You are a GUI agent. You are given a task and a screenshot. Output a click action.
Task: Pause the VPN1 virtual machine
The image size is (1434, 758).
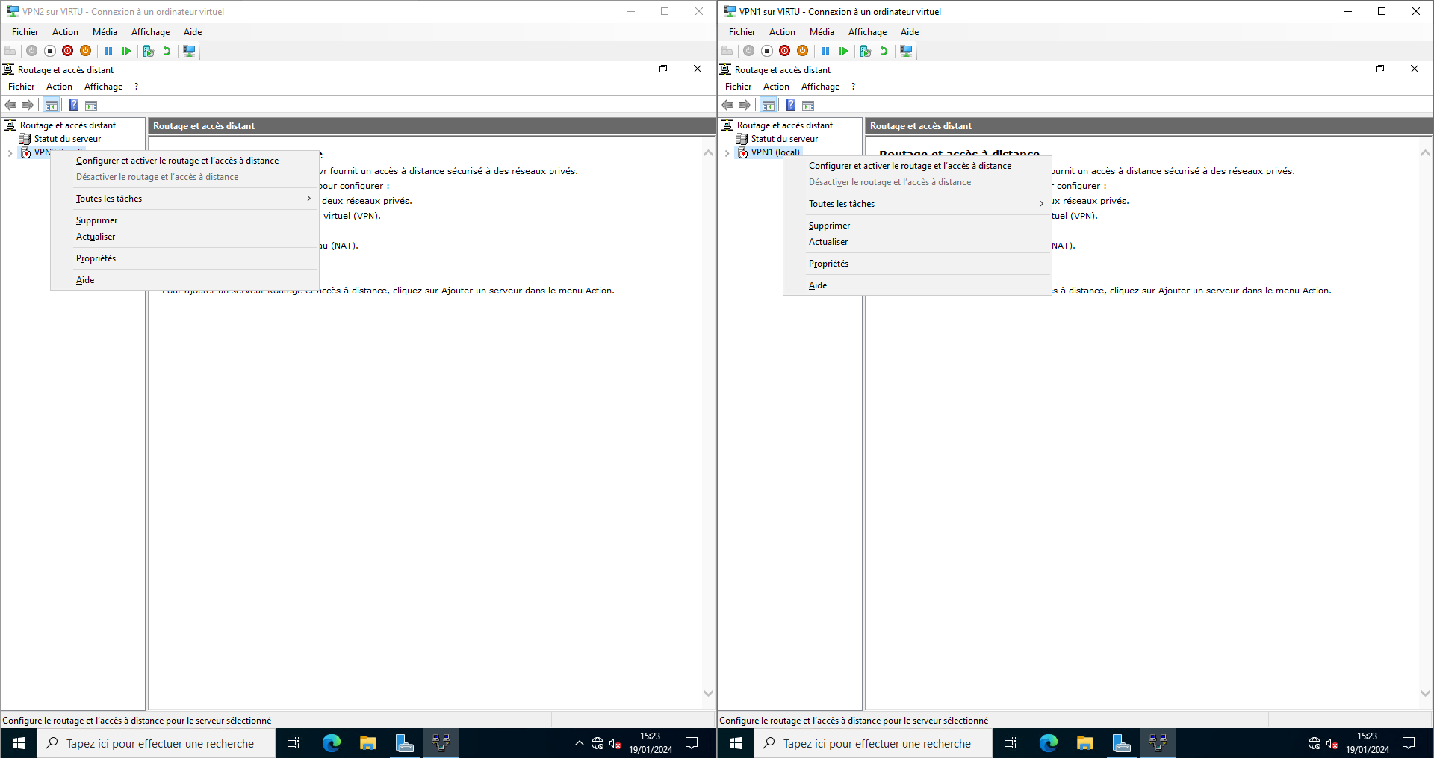pyautogui.click(x=825, y=51)
